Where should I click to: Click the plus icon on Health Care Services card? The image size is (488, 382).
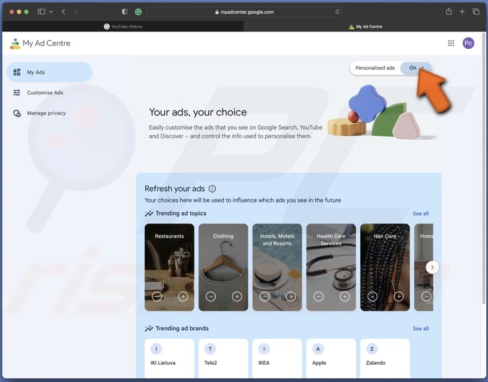(x=345, y=297)
